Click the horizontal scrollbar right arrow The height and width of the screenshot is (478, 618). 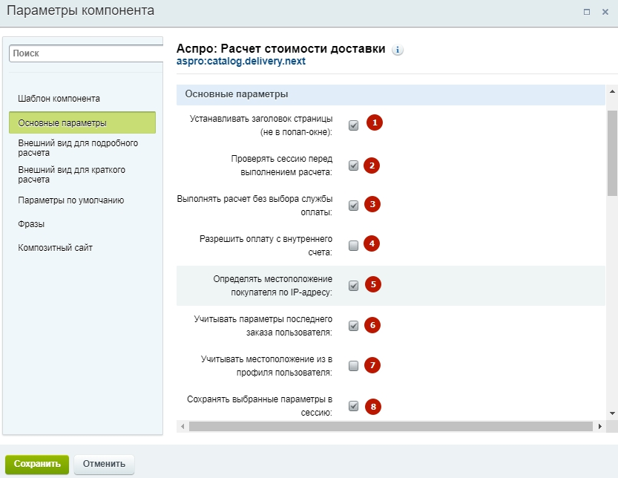point(600,426)
